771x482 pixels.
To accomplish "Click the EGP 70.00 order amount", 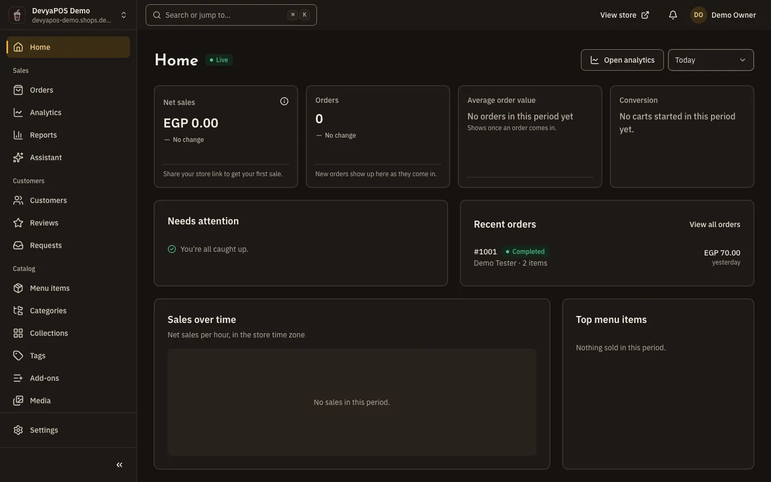I will point(722,253).
